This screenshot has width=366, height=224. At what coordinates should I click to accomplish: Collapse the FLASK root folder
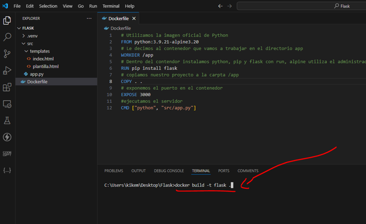[28, 28]
